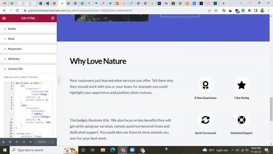Switch responsive mode icon in bottom bar
This screenshot has width=273, height=154.
(x=24, y=142)
